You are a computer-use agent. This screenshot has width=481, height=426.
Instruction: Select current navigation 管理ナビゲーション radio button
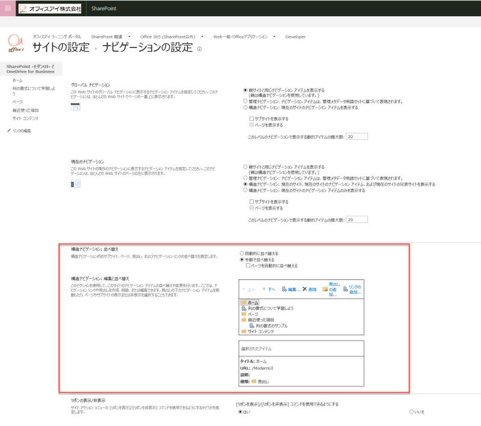coord(245,178)
